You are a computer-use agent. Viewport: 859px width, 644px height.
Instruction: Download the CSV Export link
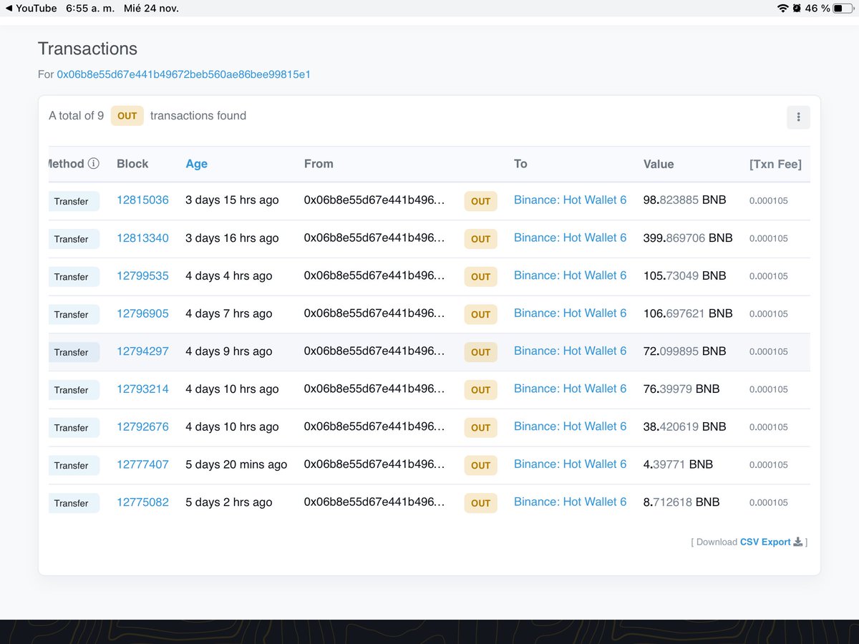pos(765,542)
